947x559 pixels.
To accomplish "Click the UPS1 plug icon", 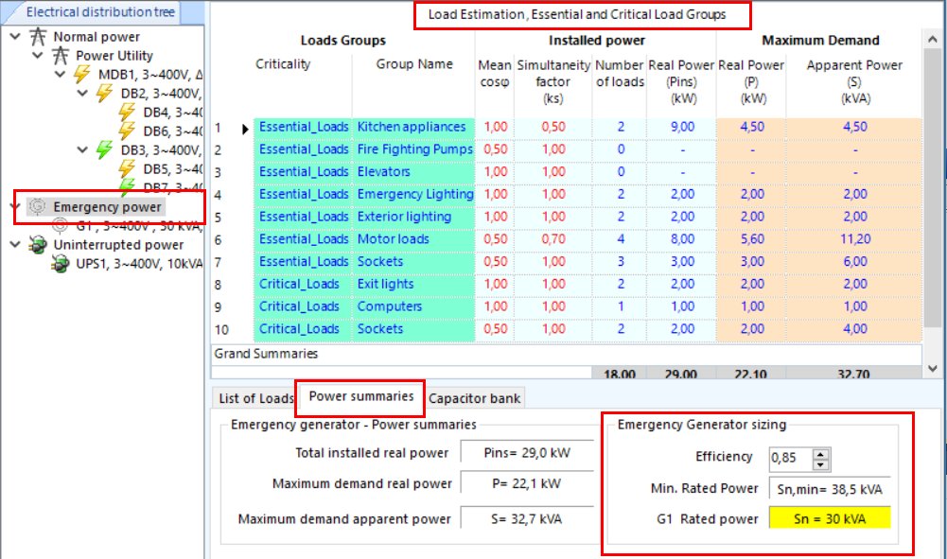I will [61, 264].
